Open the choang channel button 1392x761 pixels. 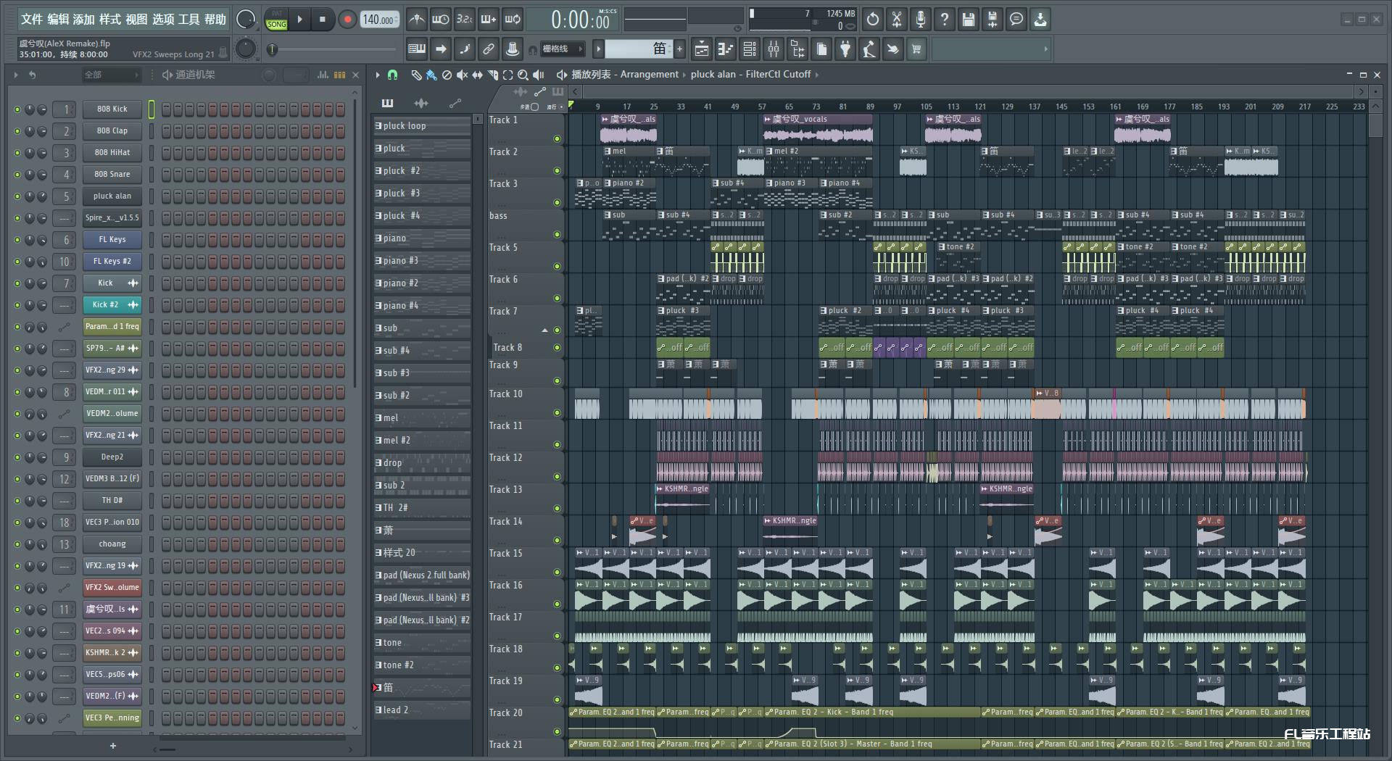(x=112, y=544)
